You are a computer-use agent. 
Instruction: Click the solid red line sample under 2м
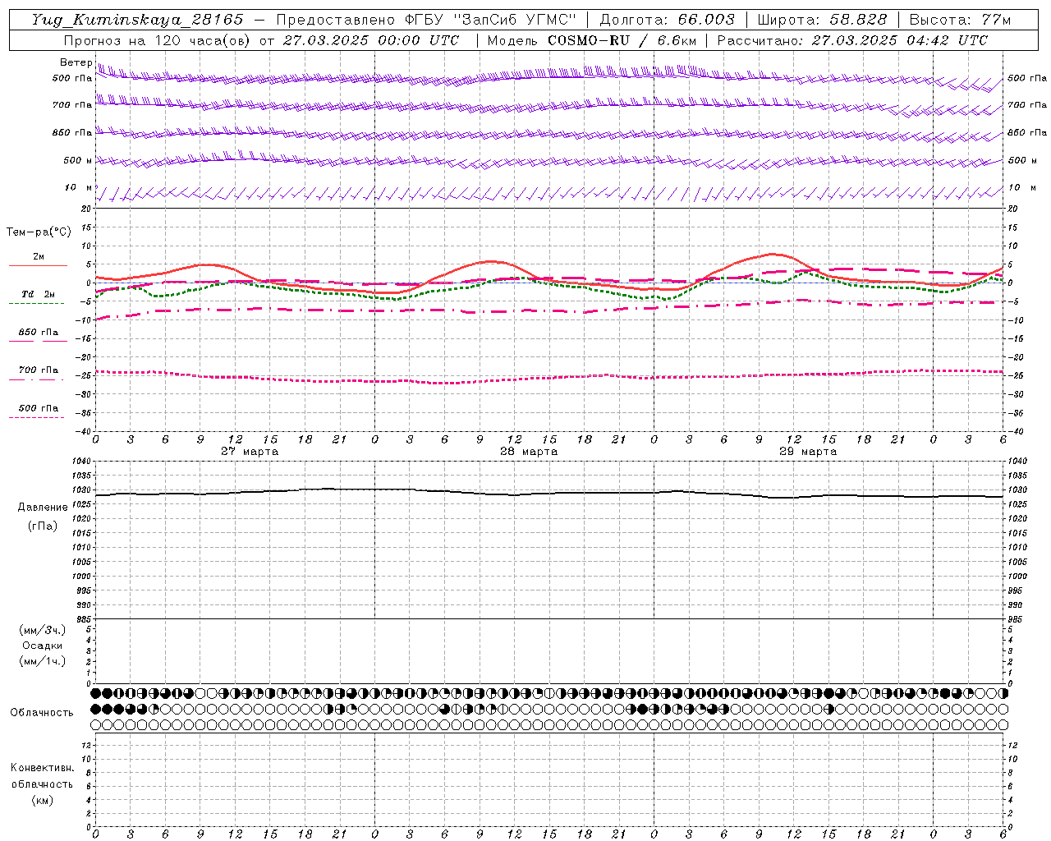38,265
